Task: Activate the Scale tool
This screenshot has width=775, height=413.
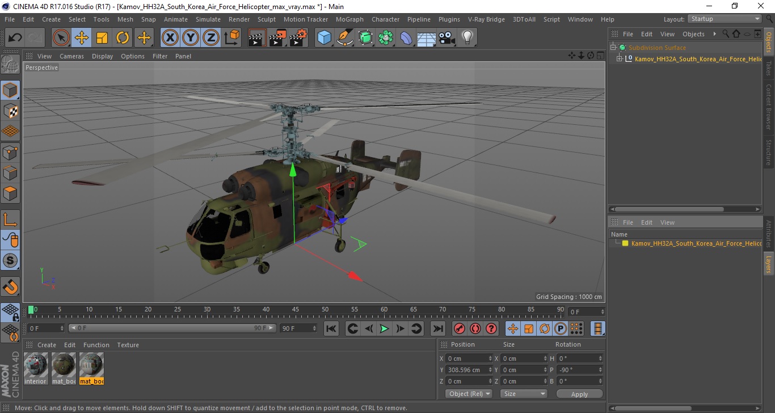Action: [102, 38]
